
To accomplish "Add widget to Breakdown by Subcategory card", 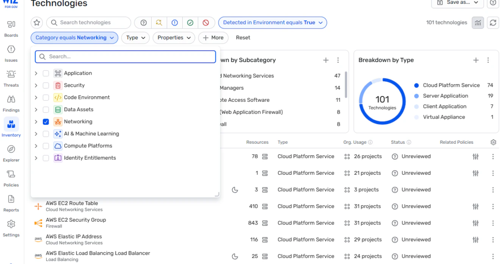I will (325, 60).
